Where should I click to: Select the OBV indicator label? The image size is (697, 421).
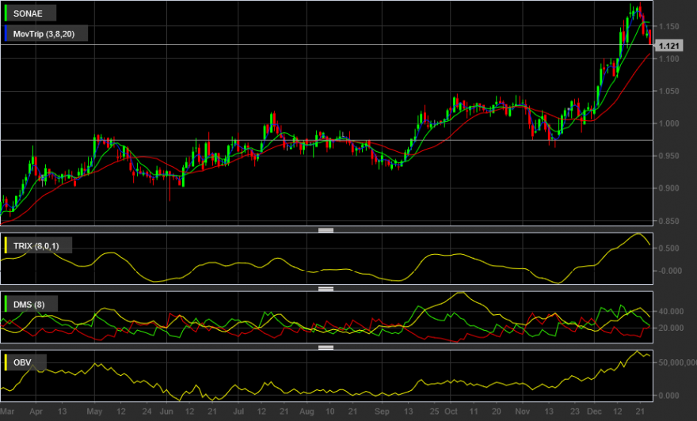click(x=22, y=362)
